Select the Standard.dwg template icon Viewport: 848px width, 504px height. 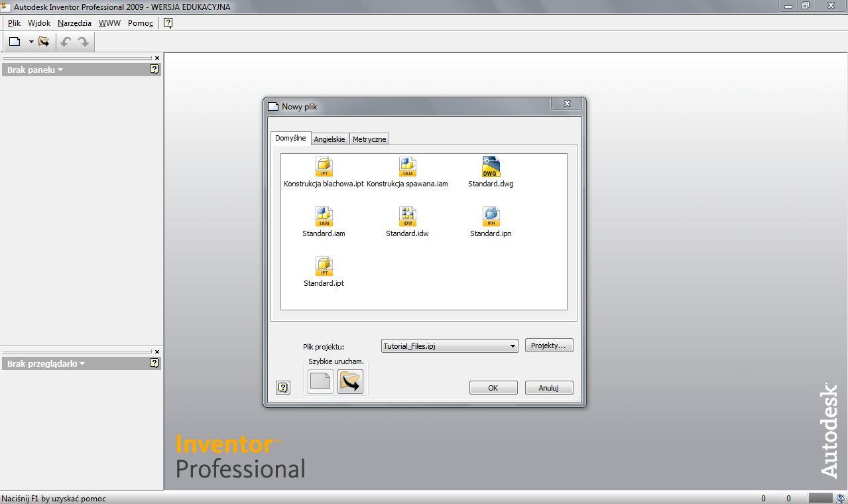[491, 166]
